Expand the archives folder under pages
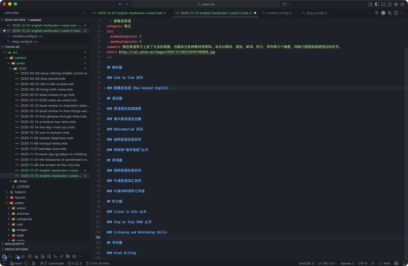 pyautogui.click(x=45, y=214)
